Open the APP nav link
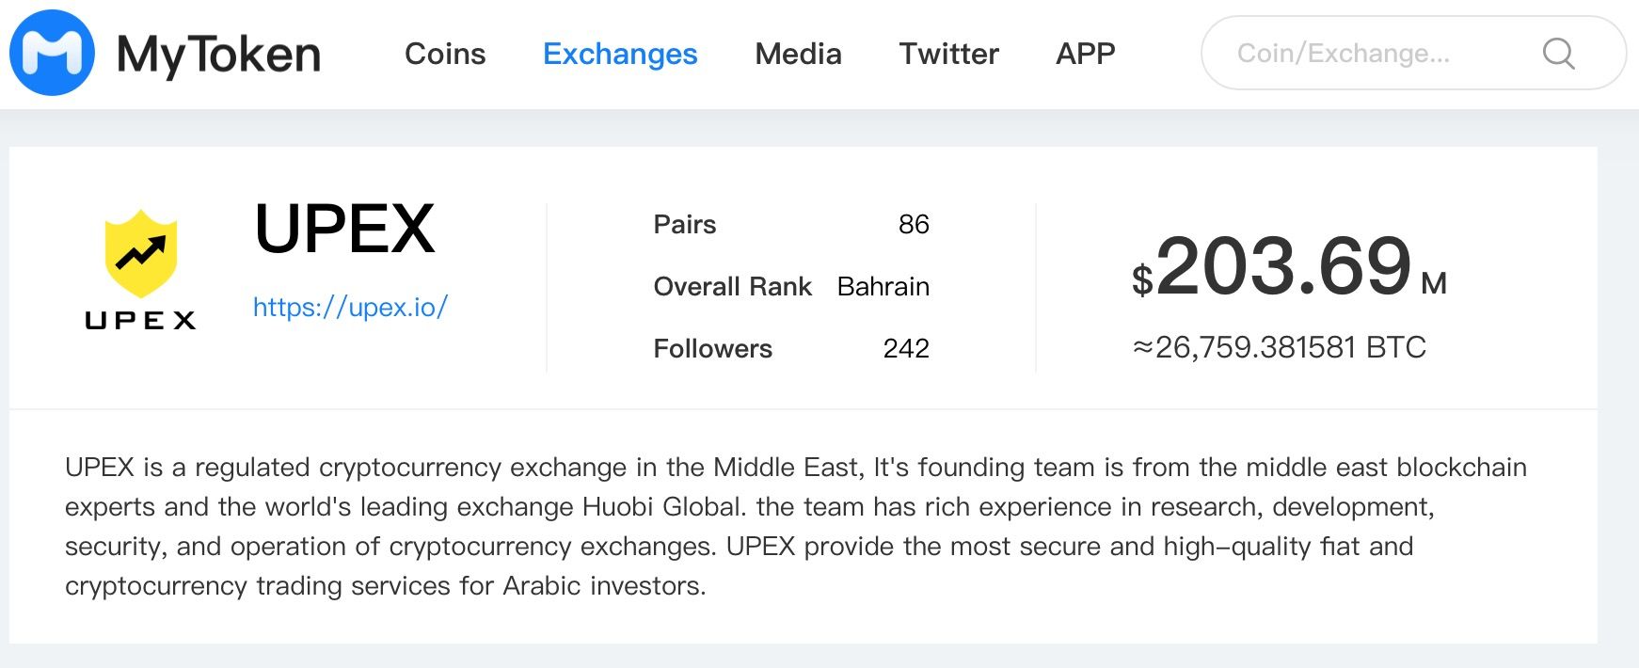The width and height of the screenshot is (1639, 668). tap(1085, 54)
